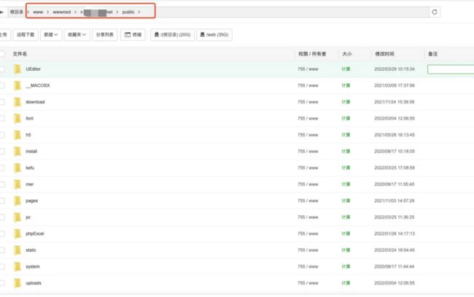Click the mer folder icon
Viewport: 474px width, 297px height.
pyautogui.click(x=18, y=184)
